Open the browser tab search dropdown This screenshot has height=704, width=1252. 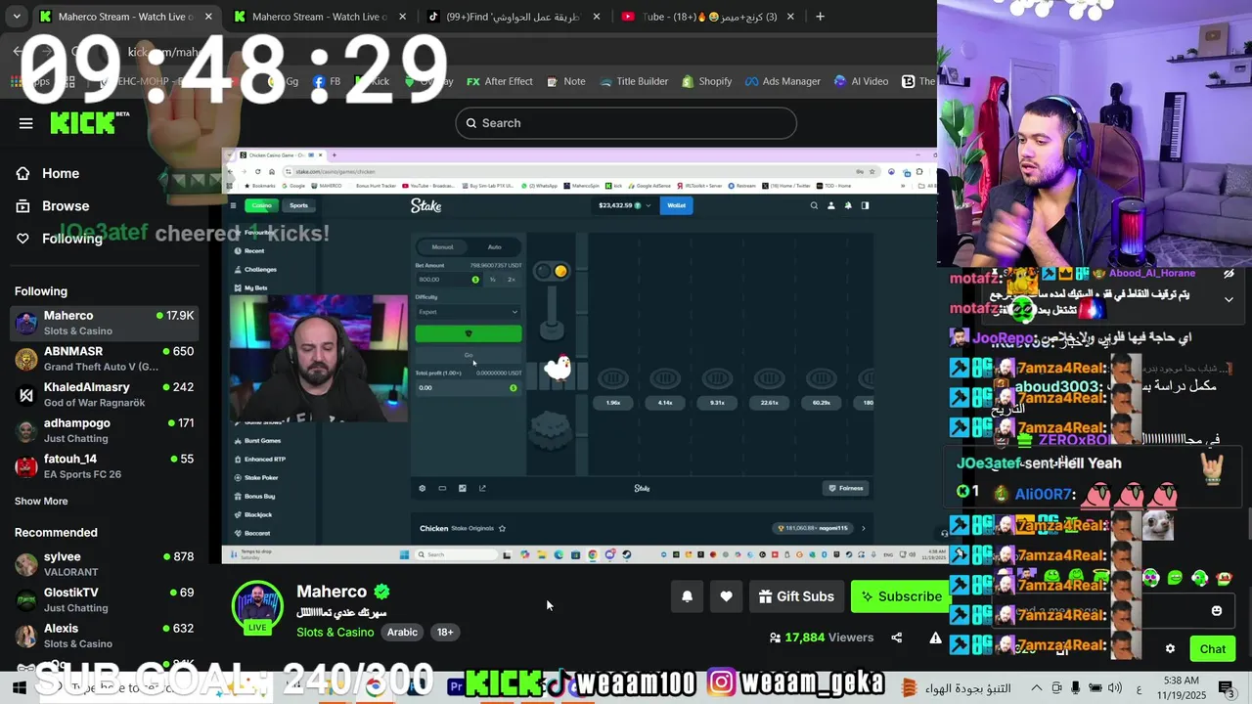coord(18,17)
